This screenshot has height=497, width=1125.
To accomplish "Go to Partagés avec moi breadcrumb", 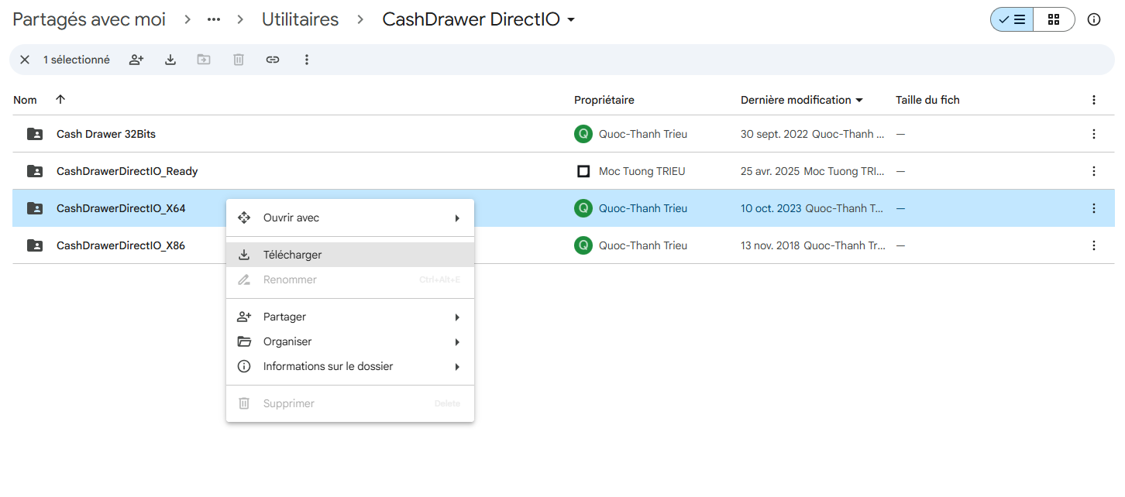I will pyautogui.click(x=89, y=20).
